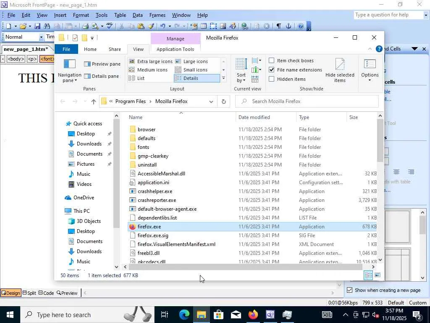This screenshot has height=323, width=430.
Task: Enable Item check boxes option
Action: coord(272,61)
